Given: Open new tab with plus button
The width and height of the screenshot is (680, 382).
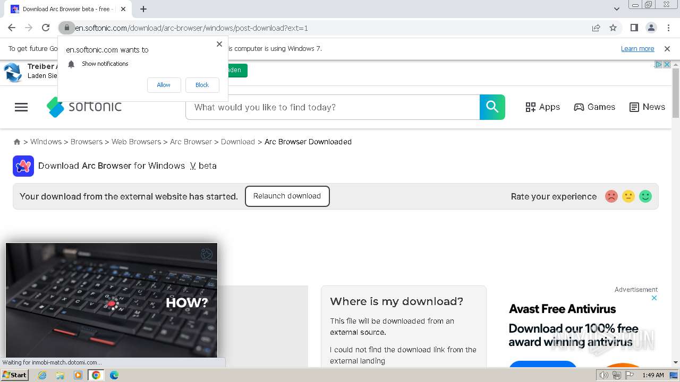Looking at the screenshot, I should click(x=143, y=9).
